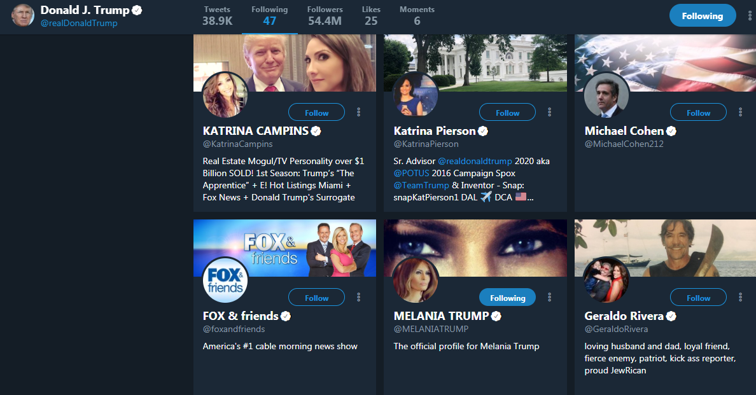Toggle Following button on Melania Trump card
Image resolution: width=756 pixels, height=395 pixels.
point(507,298)
